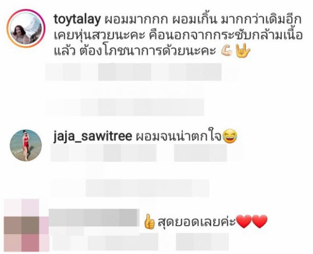Click the last red heart emoji
Image resolution: width=313 pixels, height=254 pixels.
259,222
